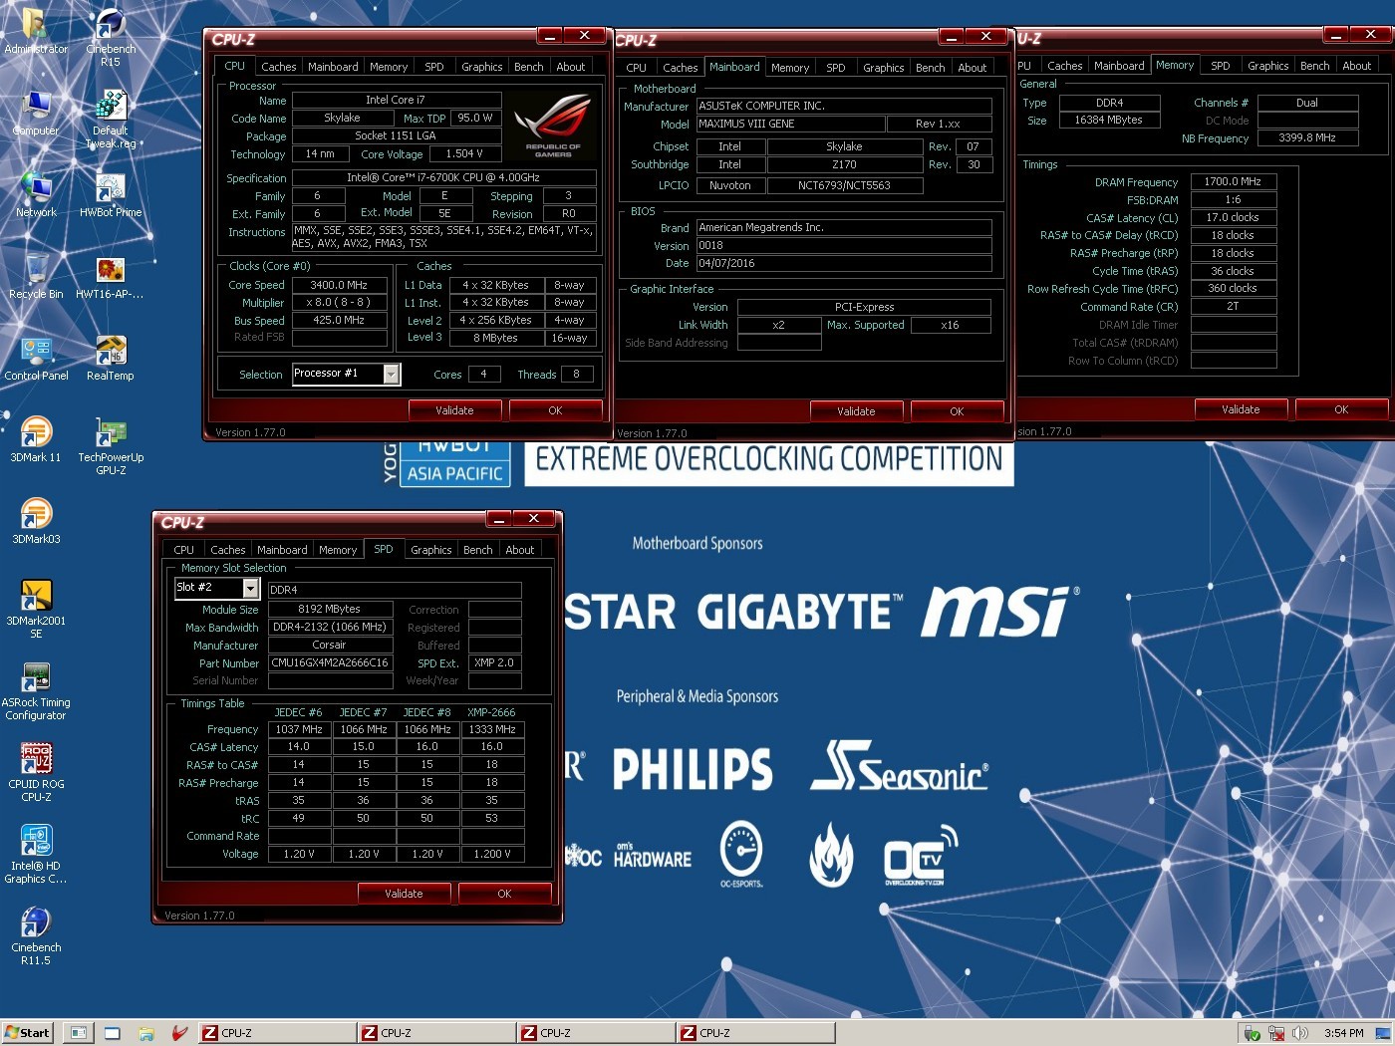Viewport: 1395px width, 1046px height.
Task: Open the Recycle Bin
Action: click(x=36, y=276)
